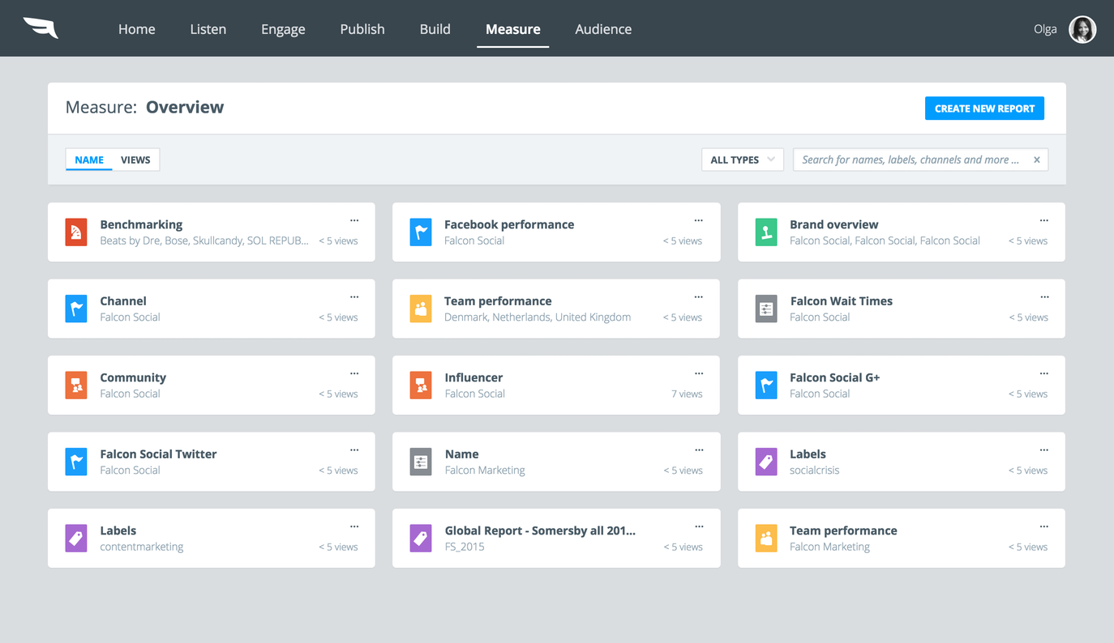Click the 'Beats by Dre, Bose' subtitle
The image size is (1114, 643).
[x=204, y=241]
